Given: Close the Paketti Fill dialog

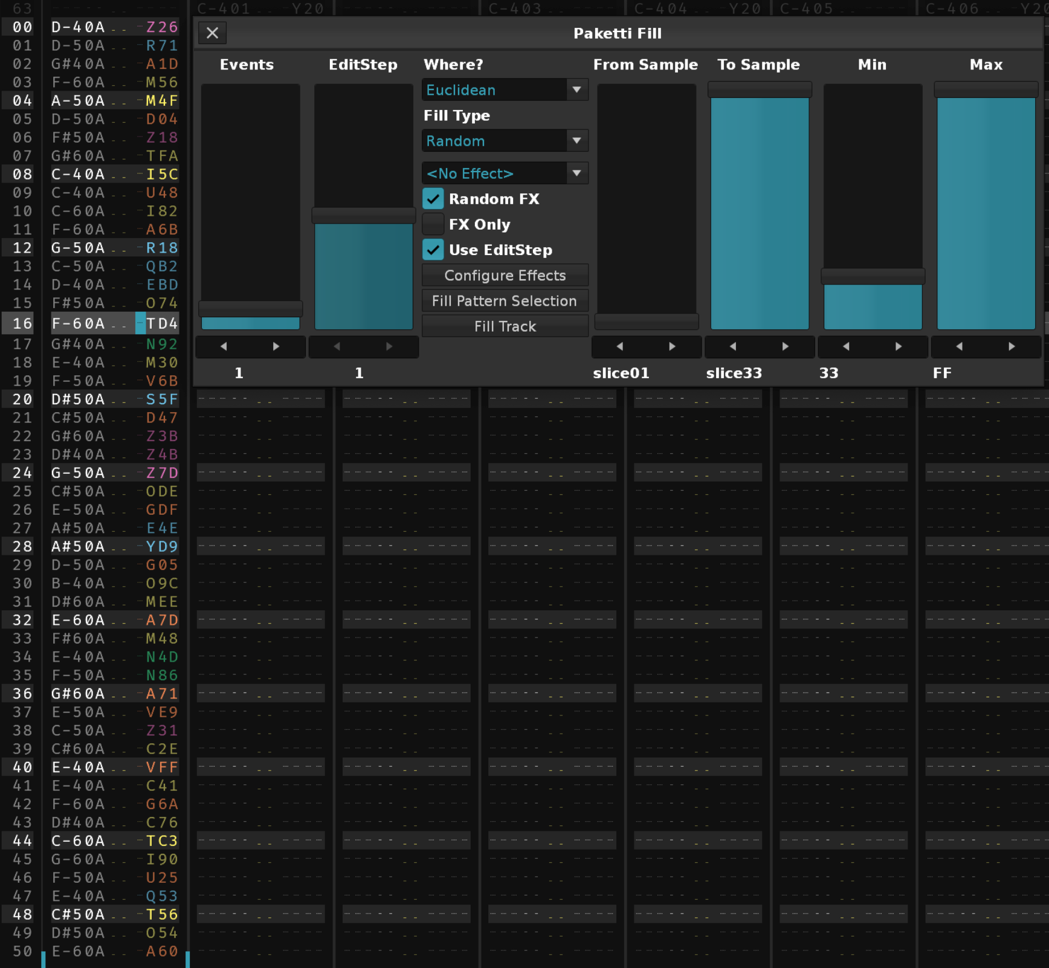Looking at the screenshot, I should [x=212, y=33].
